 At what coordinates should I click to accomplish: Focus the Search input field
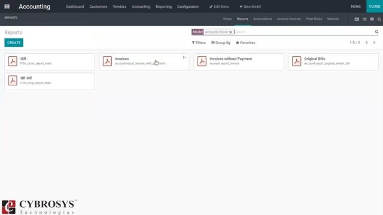pyautogui.click(x=303, y=32)
